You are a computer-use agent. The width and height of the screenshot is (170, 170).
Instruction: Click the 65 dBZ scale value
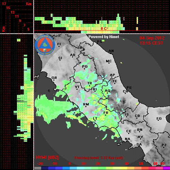162,164
